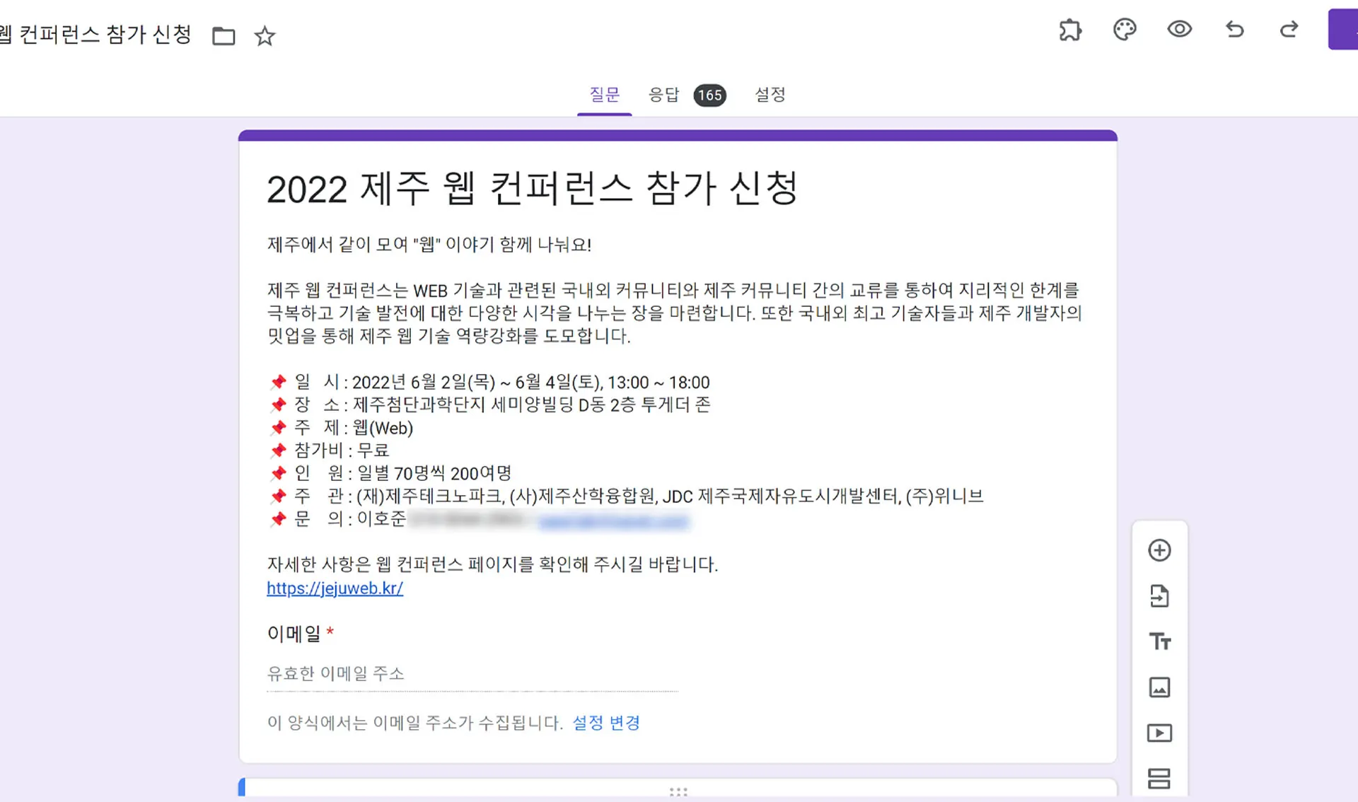Click the add-ons puzzle icon
Screen dimensions: 1358x802
tap(1070, 30)
